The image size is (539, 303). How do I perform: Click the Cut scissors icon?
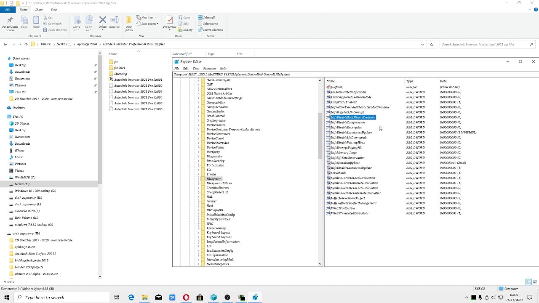click(45, 18)
